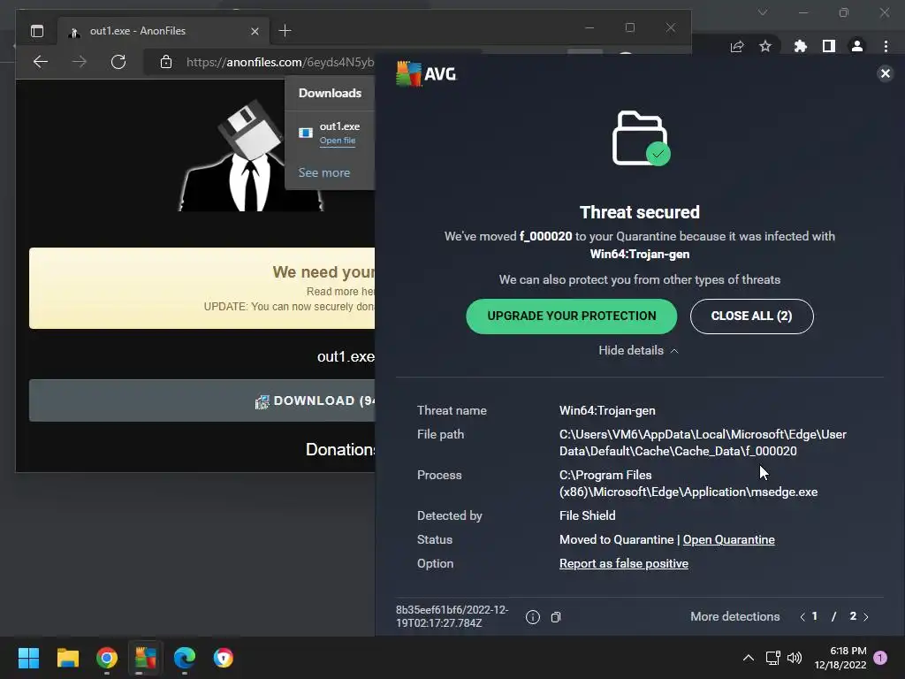Close the out1.exe - AnonFiles tab

[x=255, y=31]
